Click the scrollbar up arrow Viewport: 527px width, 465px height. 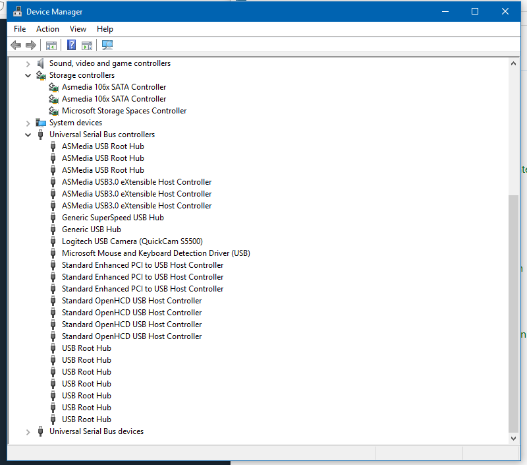point(513,63)
